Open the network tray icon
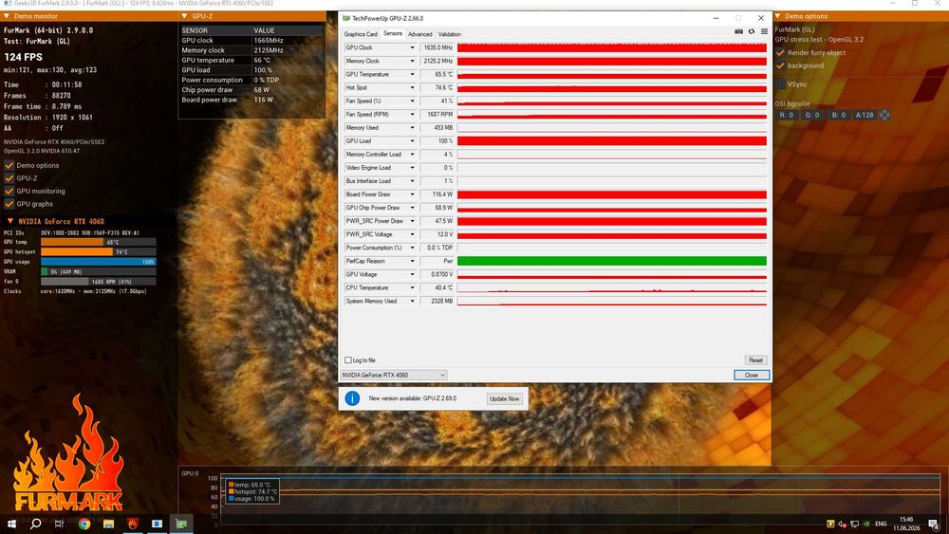 [x=854, y=524]
